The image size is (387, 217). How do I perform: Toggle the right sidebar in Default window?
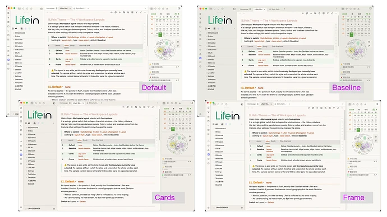pos(179,8)
